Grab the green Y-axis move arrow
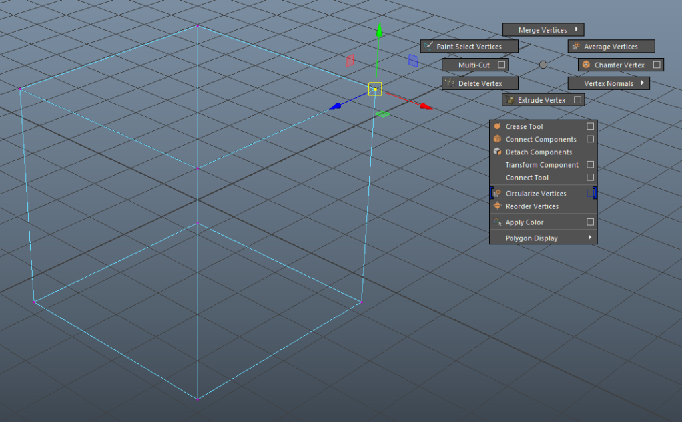Screen dimensions: 682x422 379,31
